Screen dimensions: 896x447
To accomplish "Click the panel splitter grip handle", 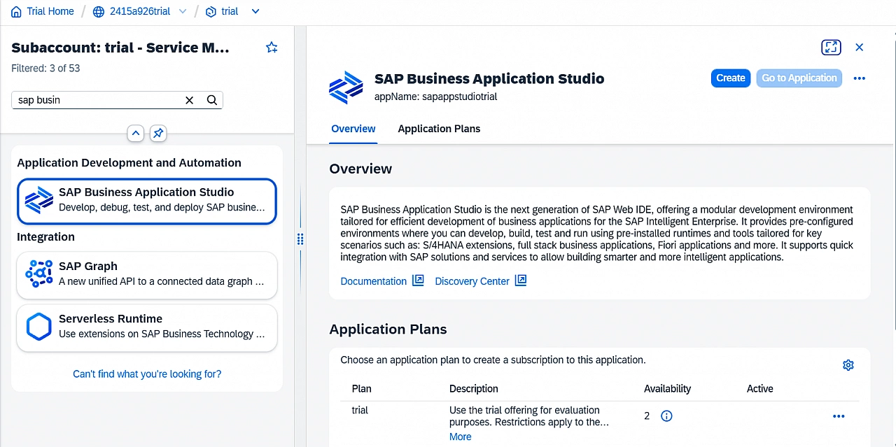I will (300, 239).
